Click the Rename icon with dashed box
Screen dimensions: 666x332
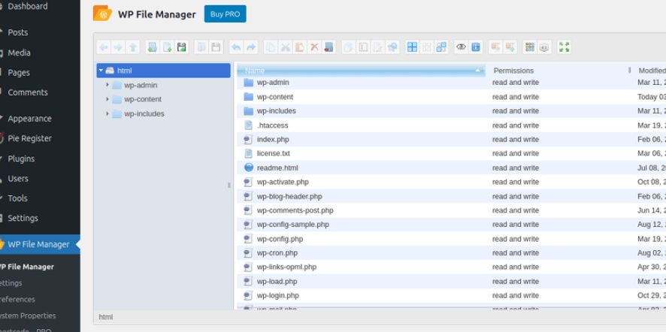[363, 47]
